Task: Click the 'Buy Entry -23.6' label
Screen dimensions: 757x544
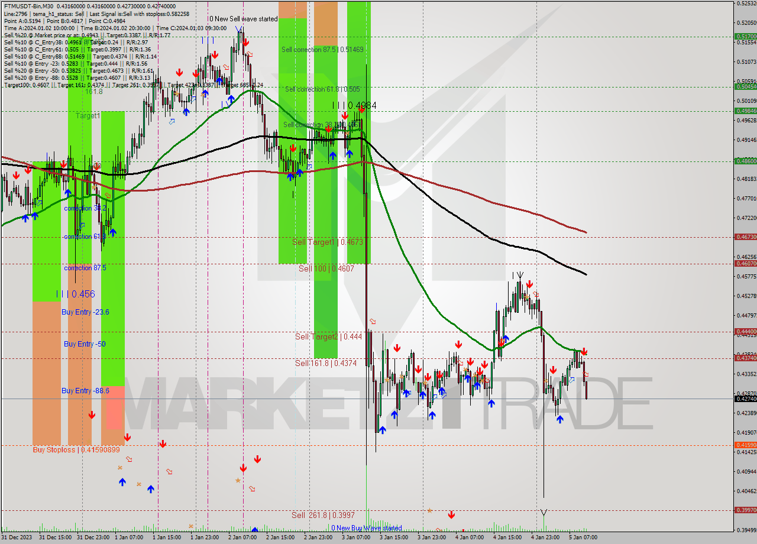Action: pos(85,312)
